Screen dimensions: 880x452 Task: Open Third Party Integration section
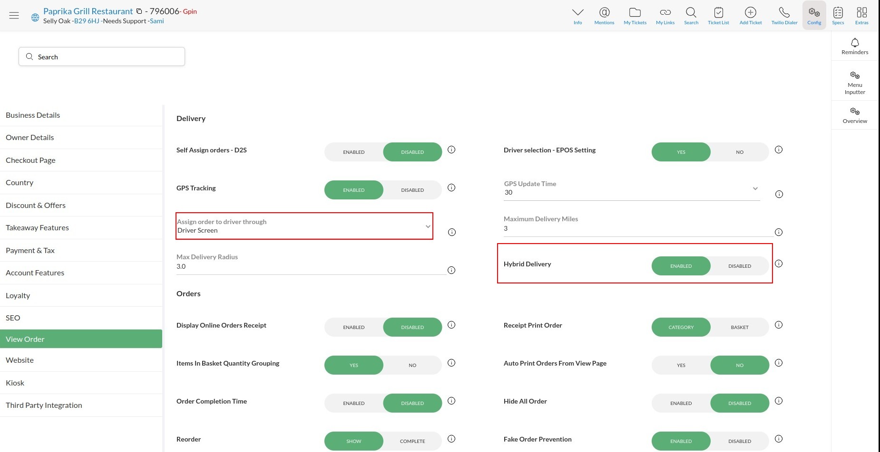click(x=81, y=405)
